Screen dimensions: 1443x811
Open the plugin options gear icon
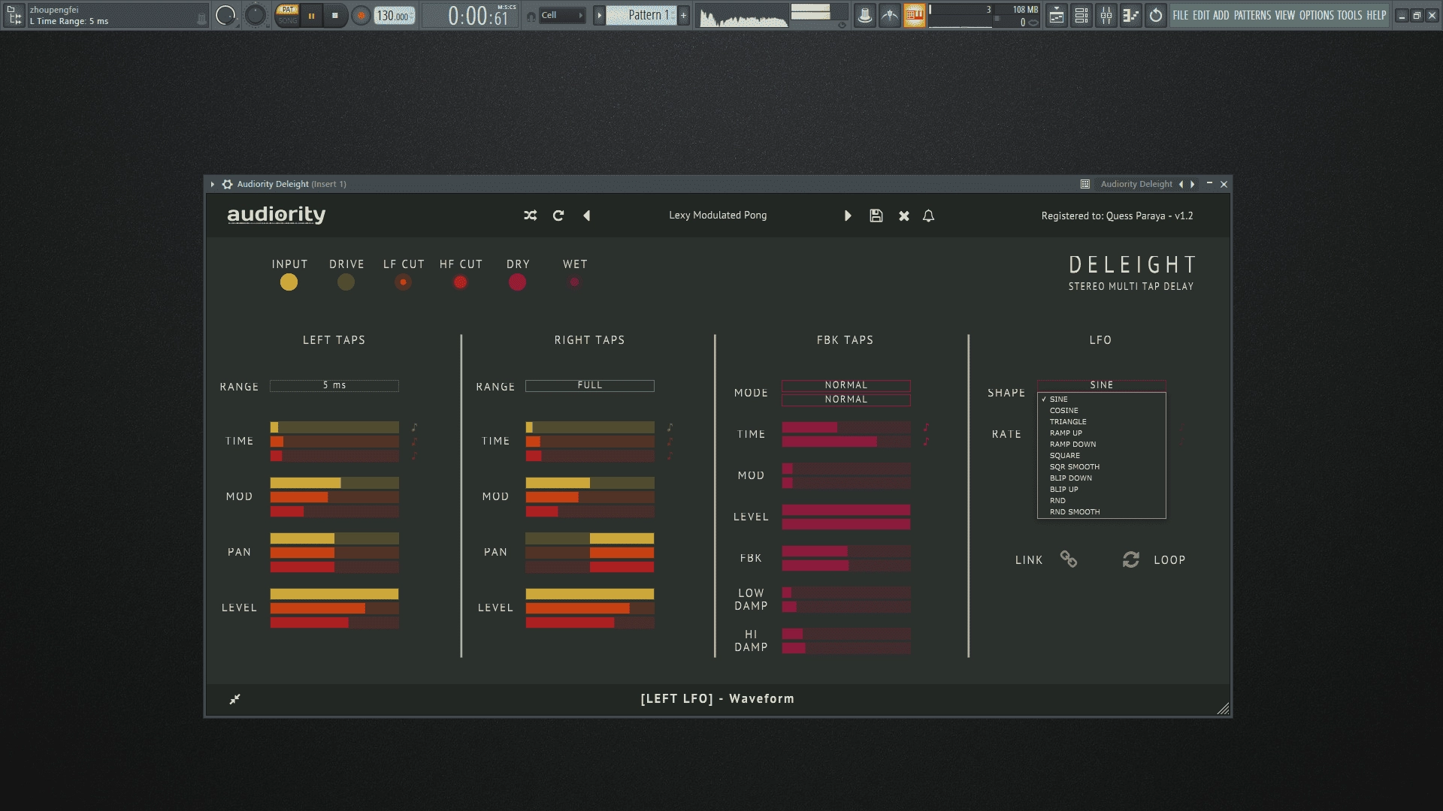pos(227,184)
